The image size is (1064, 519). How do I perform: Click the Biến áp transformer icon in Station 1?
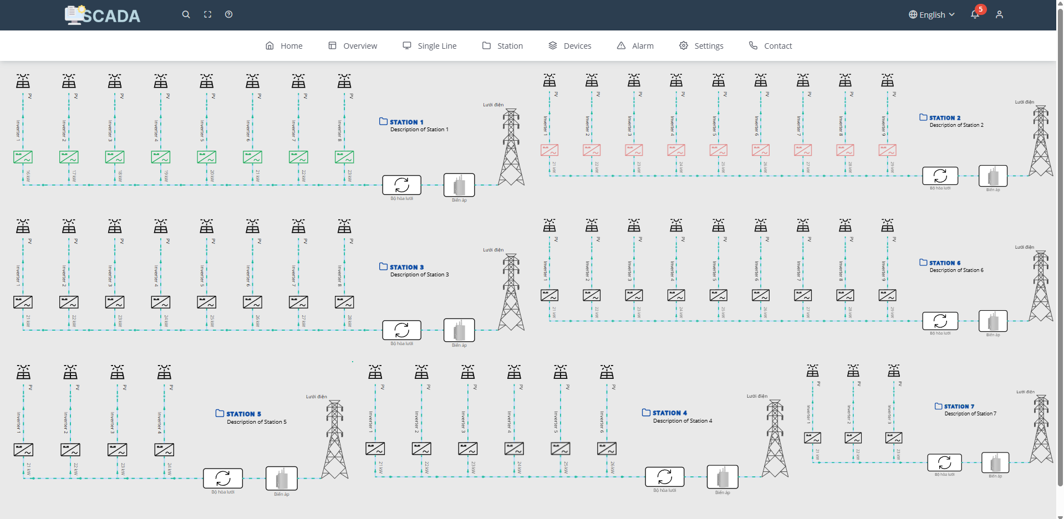(459, 185)
